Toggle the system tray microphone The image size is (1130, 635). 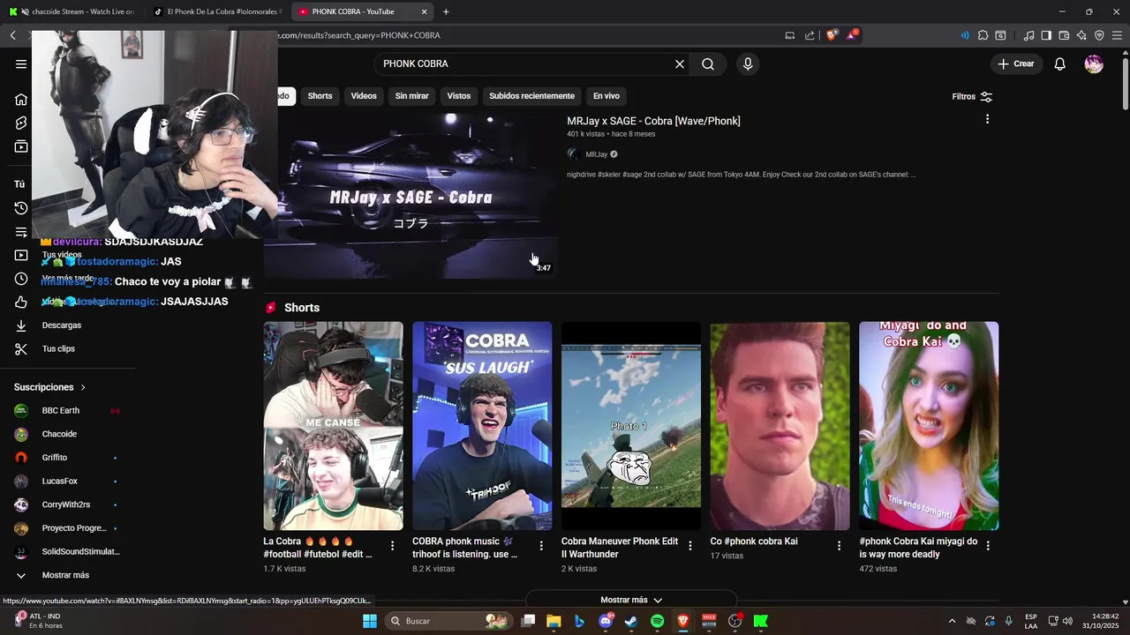1008,621
